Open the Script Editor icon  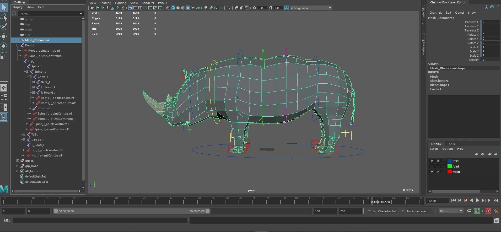pos(496,221)
